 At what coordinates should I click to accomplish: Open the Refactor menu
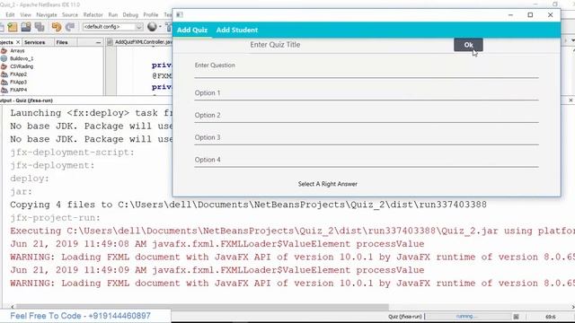pyautogui.click(x=93, y=14)
